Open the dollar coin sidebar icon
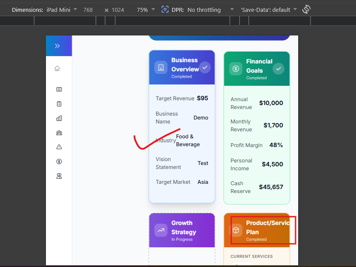Image resolution: width=356 pixels, height=267 pixels. click(x=59, y=162)
